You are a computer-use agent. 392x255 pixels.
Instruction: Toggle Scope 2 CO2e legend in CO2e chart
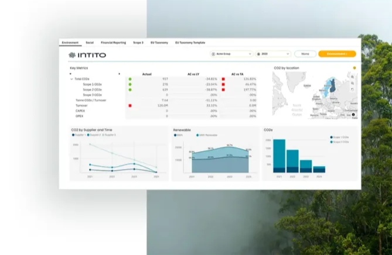pos(339,142)
